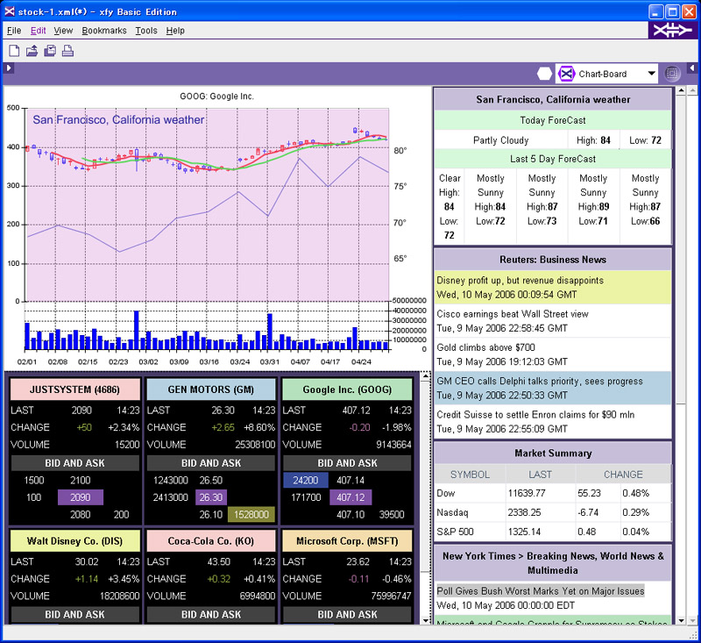Click scroll up arrow of stock board scrollbar
This screenshot has height=643, width=701.
[426, 376]
